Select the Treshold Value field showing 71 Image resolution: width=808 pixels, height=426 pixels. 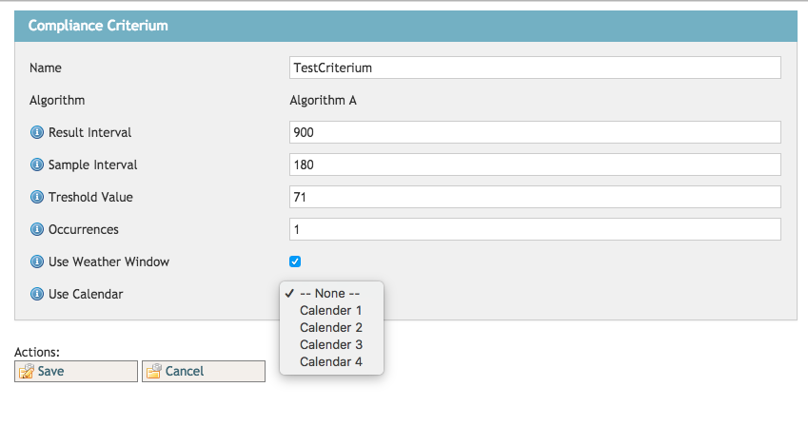click(535, 197)
